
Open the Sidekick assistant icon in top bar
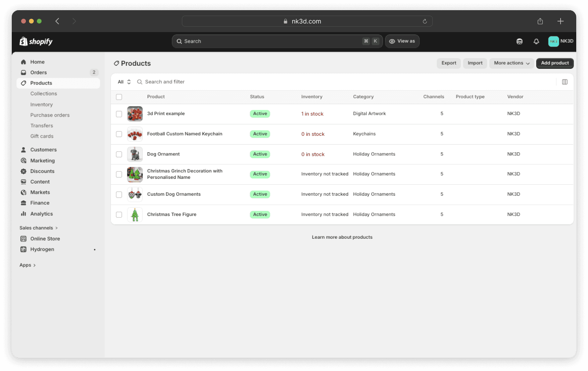519,41
